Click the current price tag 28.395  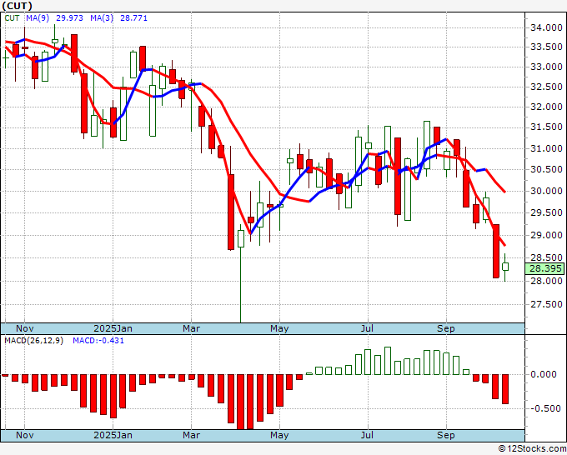pos(545,268)
